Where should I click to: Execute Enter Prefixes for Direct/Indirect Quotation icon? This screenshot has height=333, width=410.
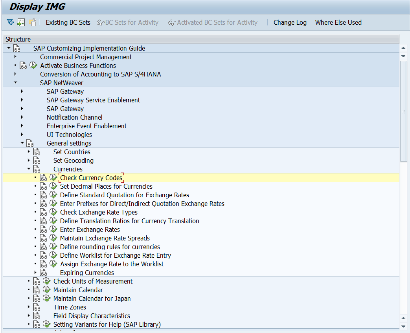pos(53,203)
